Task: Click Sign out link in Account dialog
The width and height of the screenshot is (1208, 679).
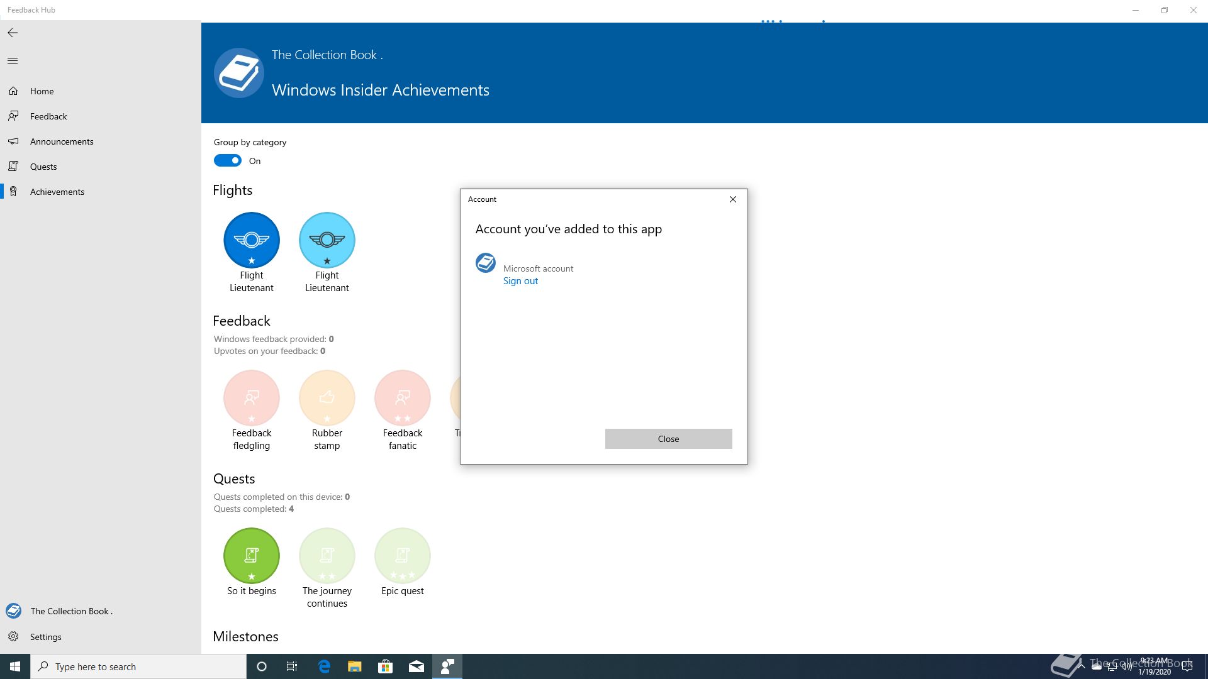Action: 520,281
